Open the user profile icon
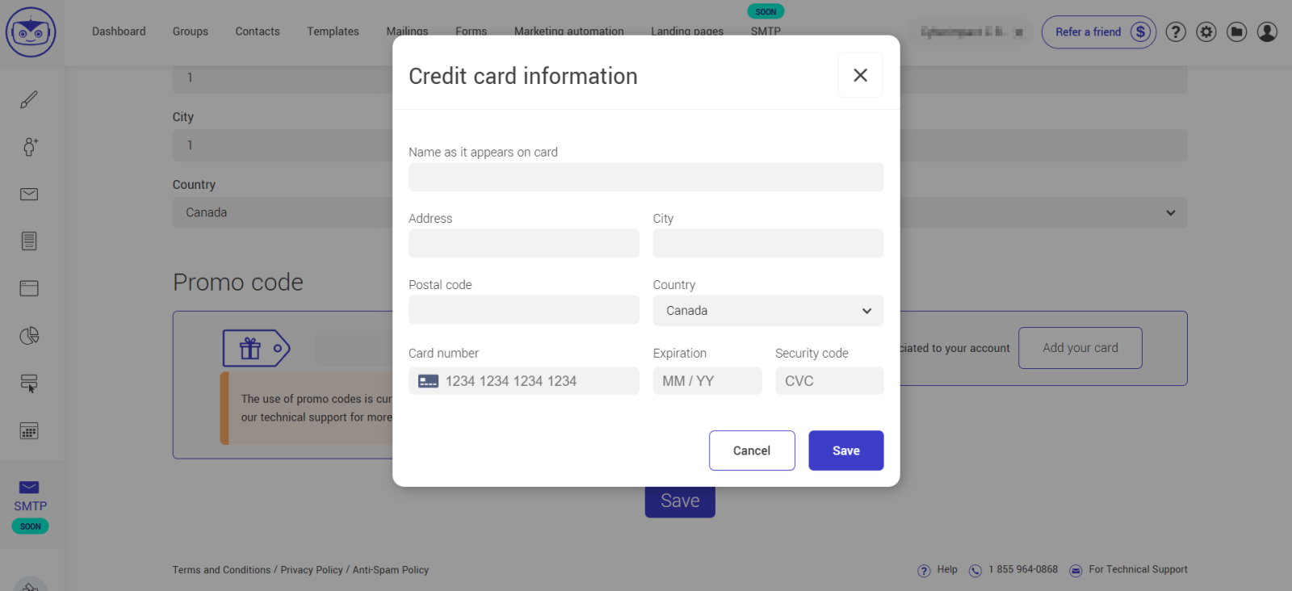This screenshot has width=1292, height=591. click(x=1267, y=31)
